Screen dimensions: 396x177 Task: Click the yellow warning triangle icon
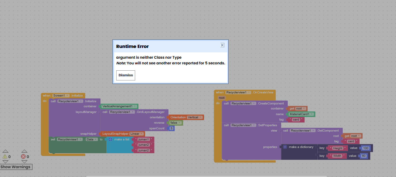5,156
